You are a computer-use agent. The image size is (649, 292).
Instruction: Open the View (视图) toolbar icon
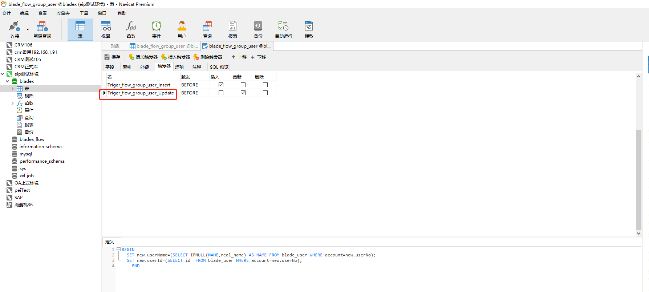pos(106,29)
